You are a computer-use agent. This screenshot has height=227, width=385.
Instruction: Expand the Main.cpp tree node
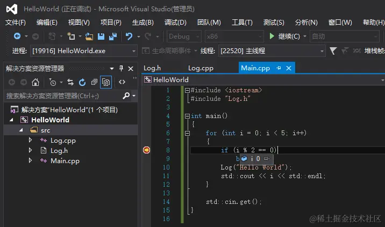point(30,160)
